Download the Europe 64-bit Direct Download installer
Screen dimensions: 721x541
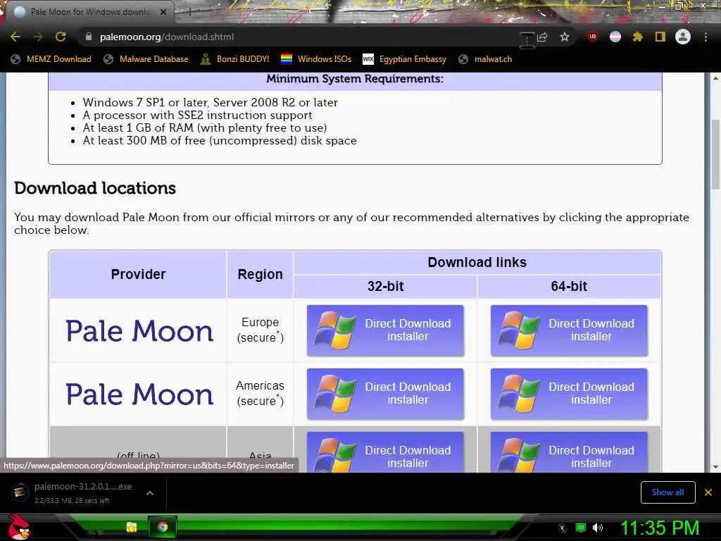[x=569, y=330]
